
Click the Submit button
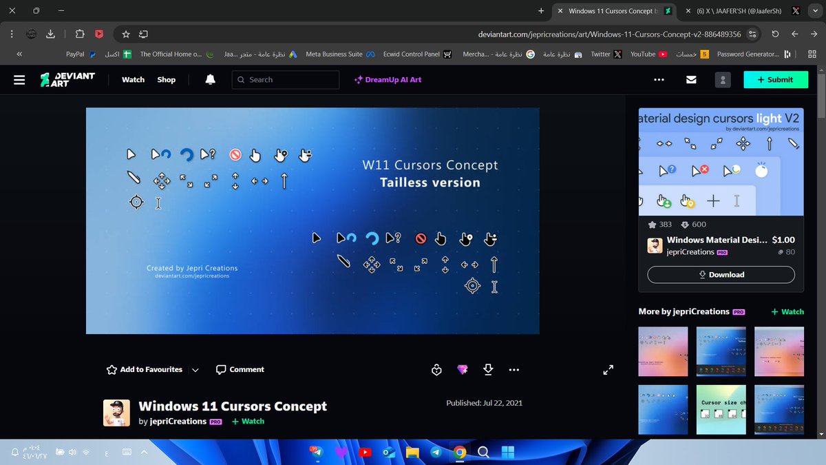775,80
